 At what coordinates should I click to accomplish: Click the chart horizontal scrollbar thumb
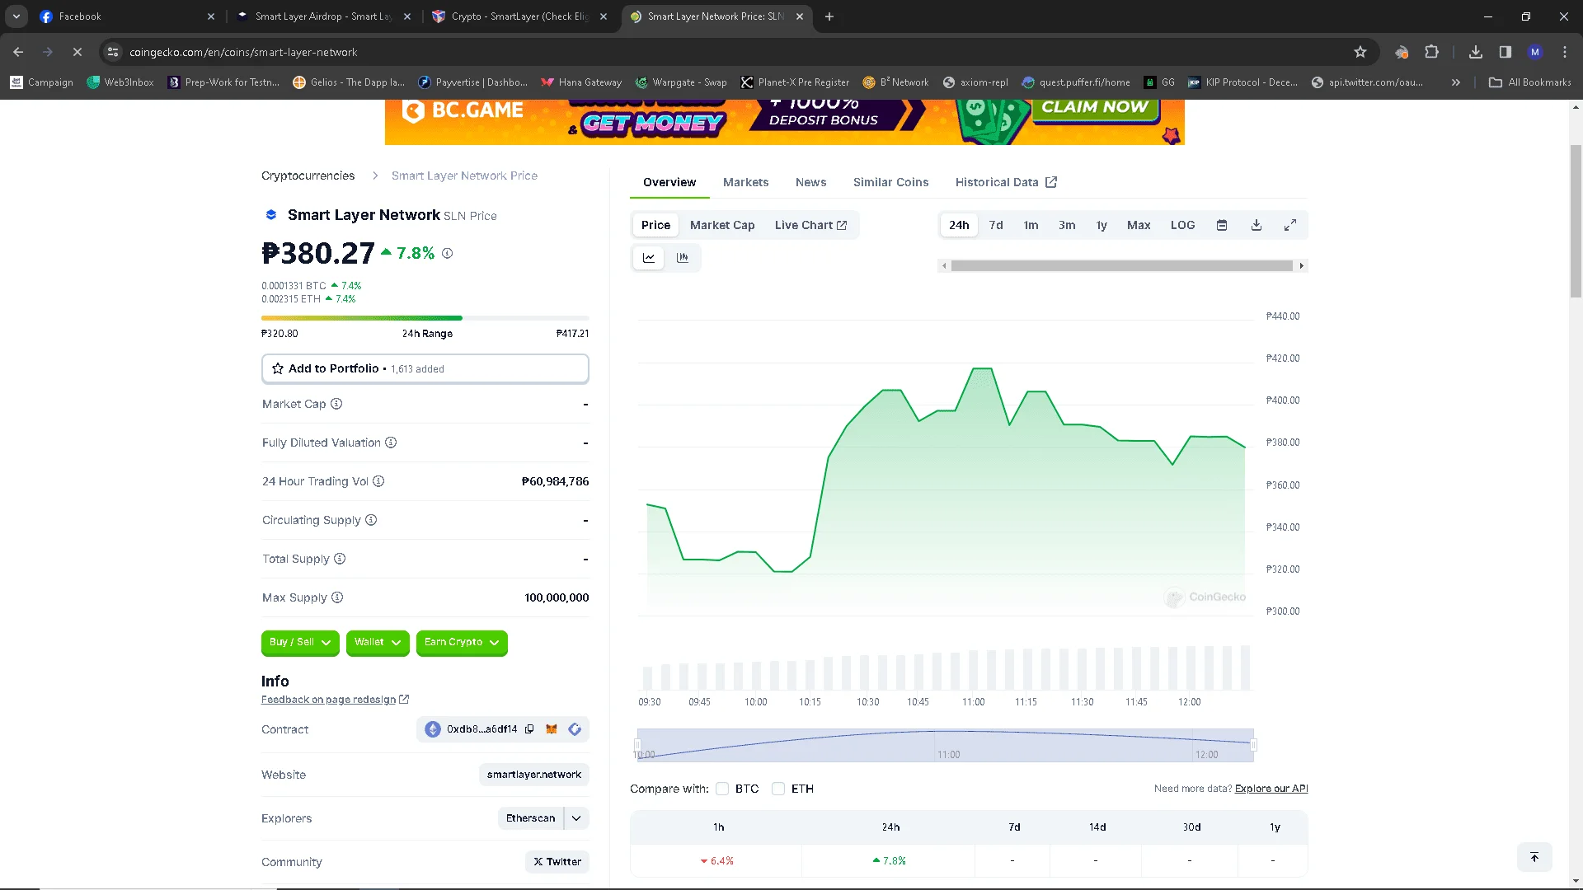click(x=1122, y=265)
